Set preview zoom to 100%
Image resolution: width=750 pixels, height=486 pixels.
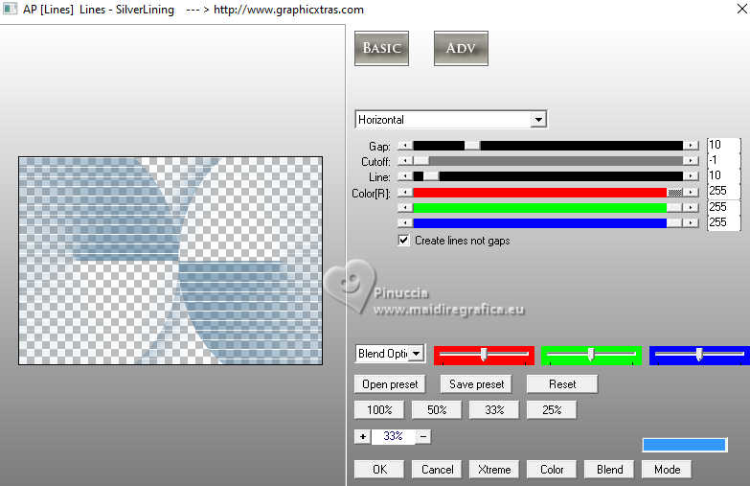379,410
